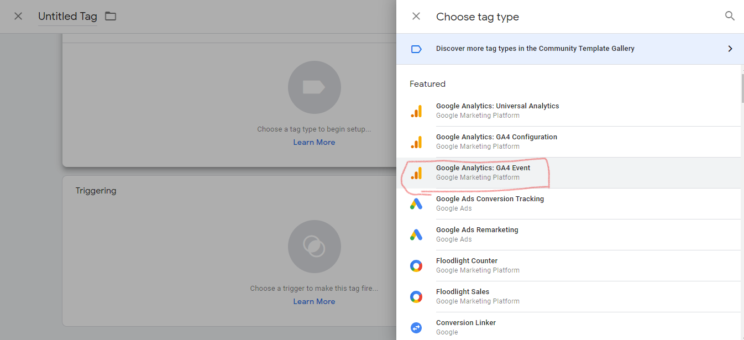Screen dimensions: 744x340
Task: Open the folder icon beside Untitled Tag
Action: click(111, 16)
